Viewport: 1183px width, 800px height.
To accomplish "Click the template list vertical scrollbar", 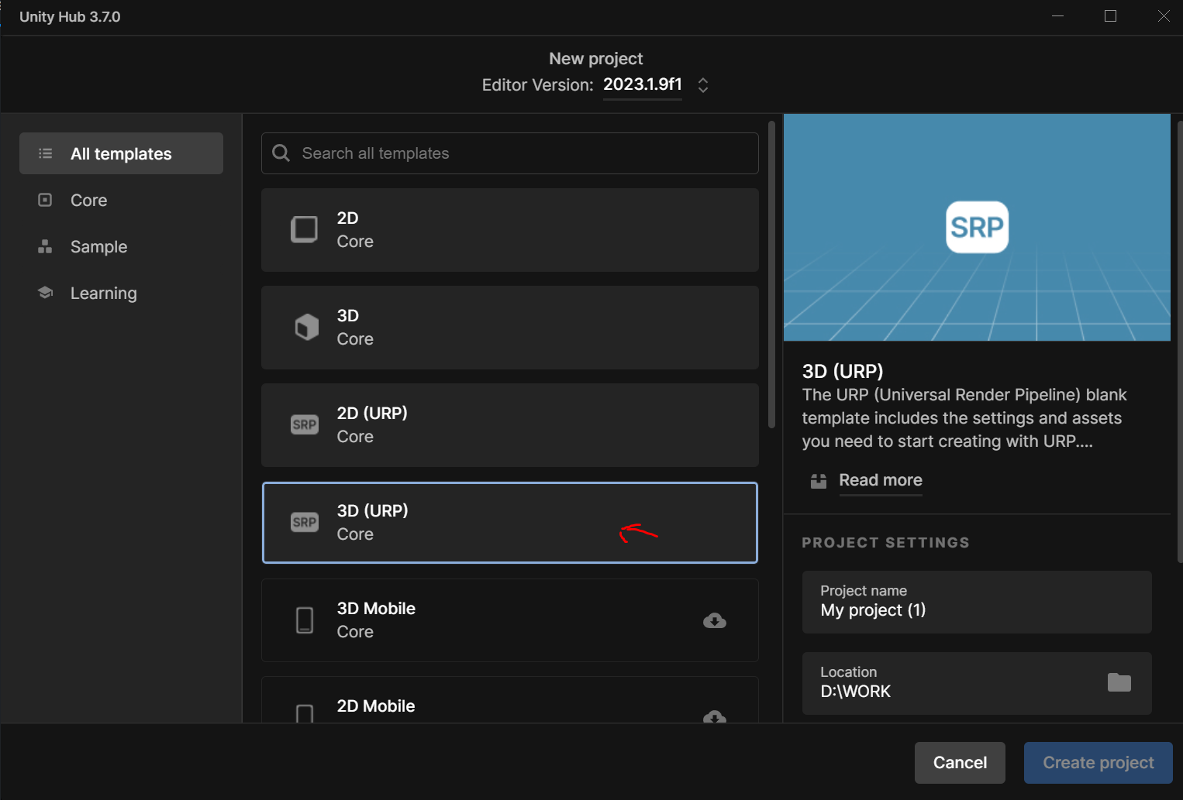I will [x=771, y=275].
